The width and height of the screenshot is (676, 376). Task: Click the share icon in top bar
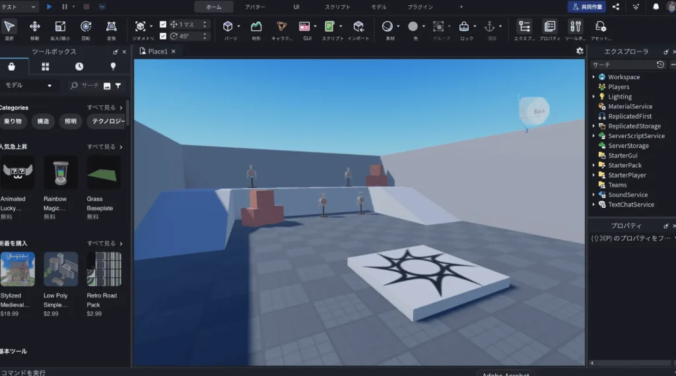click(616, 7)
